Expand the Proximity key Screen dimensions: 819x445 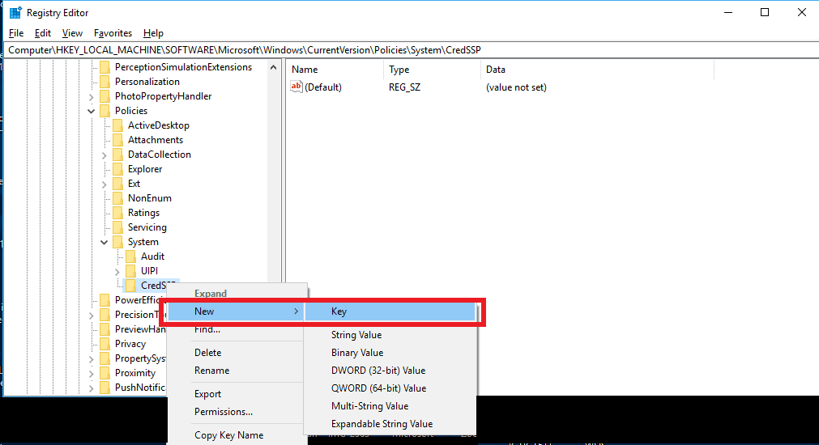click(92, 374)
